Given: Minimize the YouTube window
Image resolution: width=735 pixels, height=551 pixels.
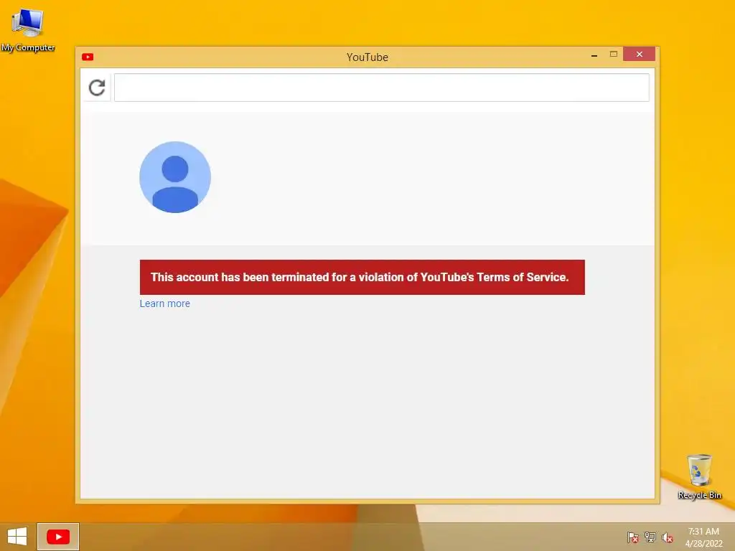Looking at the screenshot, I should click(594, 55).
